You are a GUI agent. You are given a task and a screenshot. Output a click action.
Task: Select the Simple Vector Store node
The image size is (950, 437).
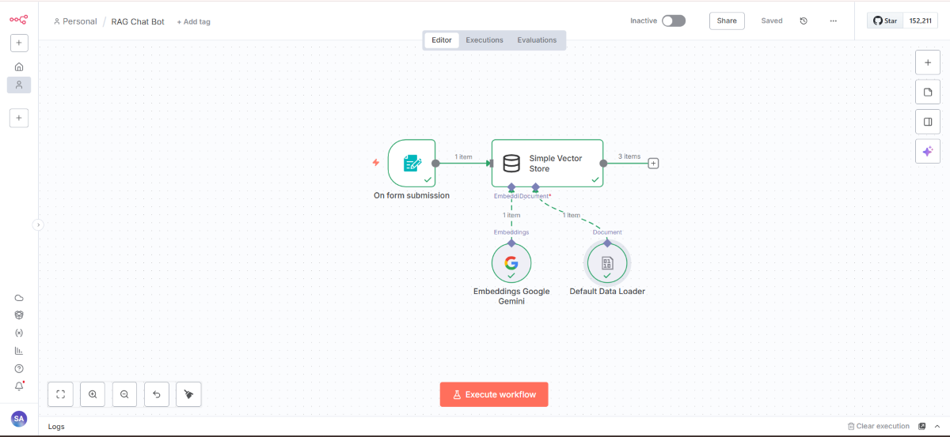click(x=547, y=164)
